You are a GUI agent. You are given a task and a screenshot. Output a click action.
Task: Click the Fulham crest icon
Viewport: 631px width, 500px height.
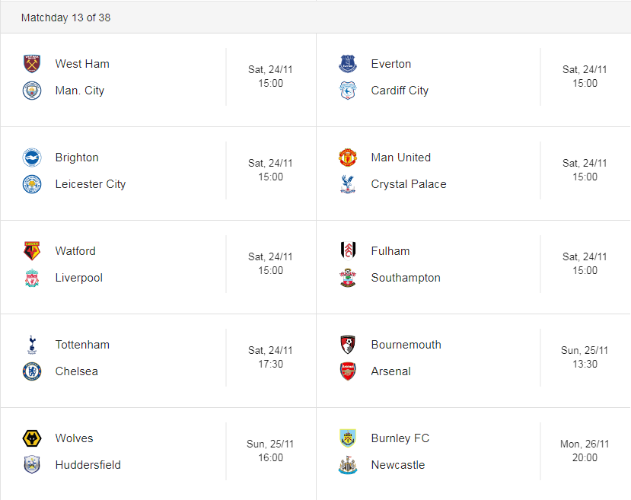tap(348, 251)
